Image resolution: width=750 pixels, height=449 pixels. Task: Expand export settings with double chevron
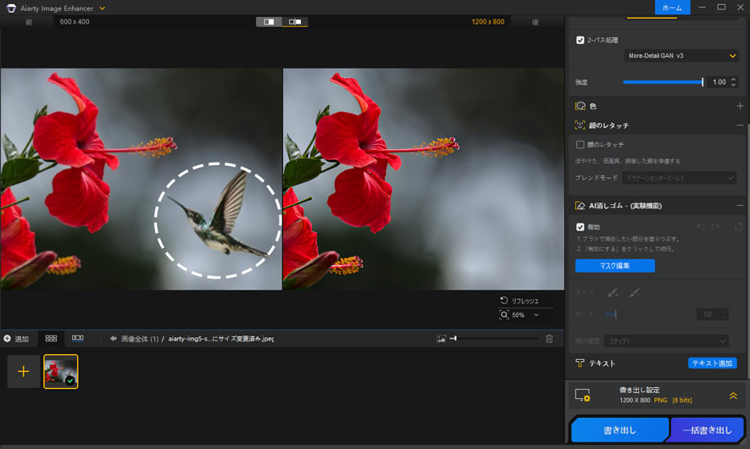point(733,396)
